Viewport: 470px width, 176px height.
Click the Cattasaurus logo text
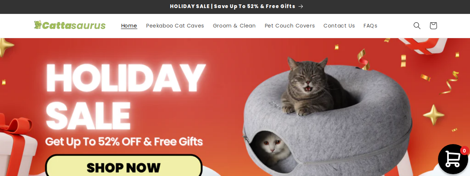click(x=74, y=25)
